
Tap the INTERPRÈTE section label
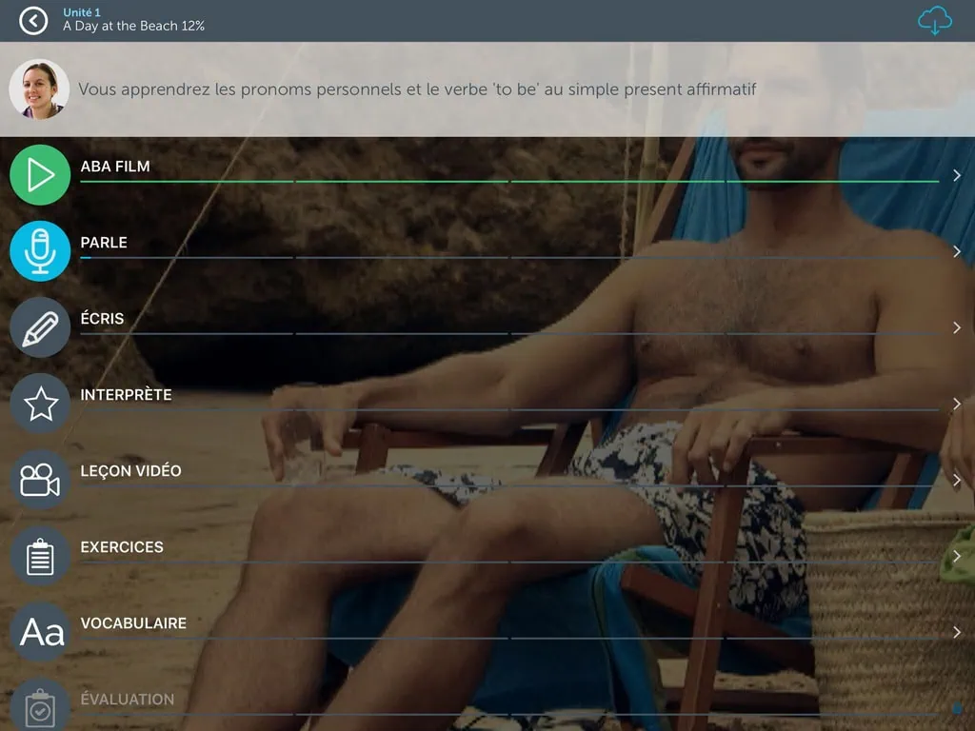point(126,395)
